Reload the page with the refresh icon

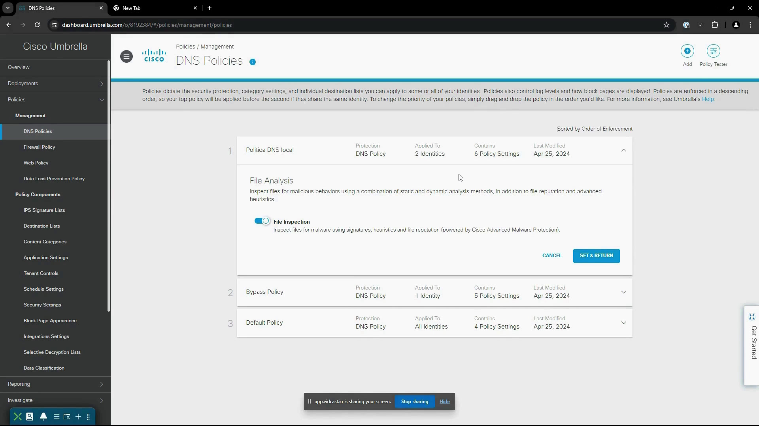37,25
